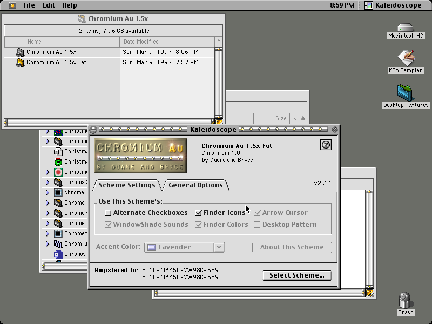This screenshot has height=324, width=432.
Task: Open the File menu
Action: [29, 5]
